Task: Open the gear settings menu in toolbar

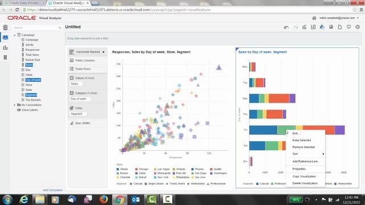Action: (358, 27)
